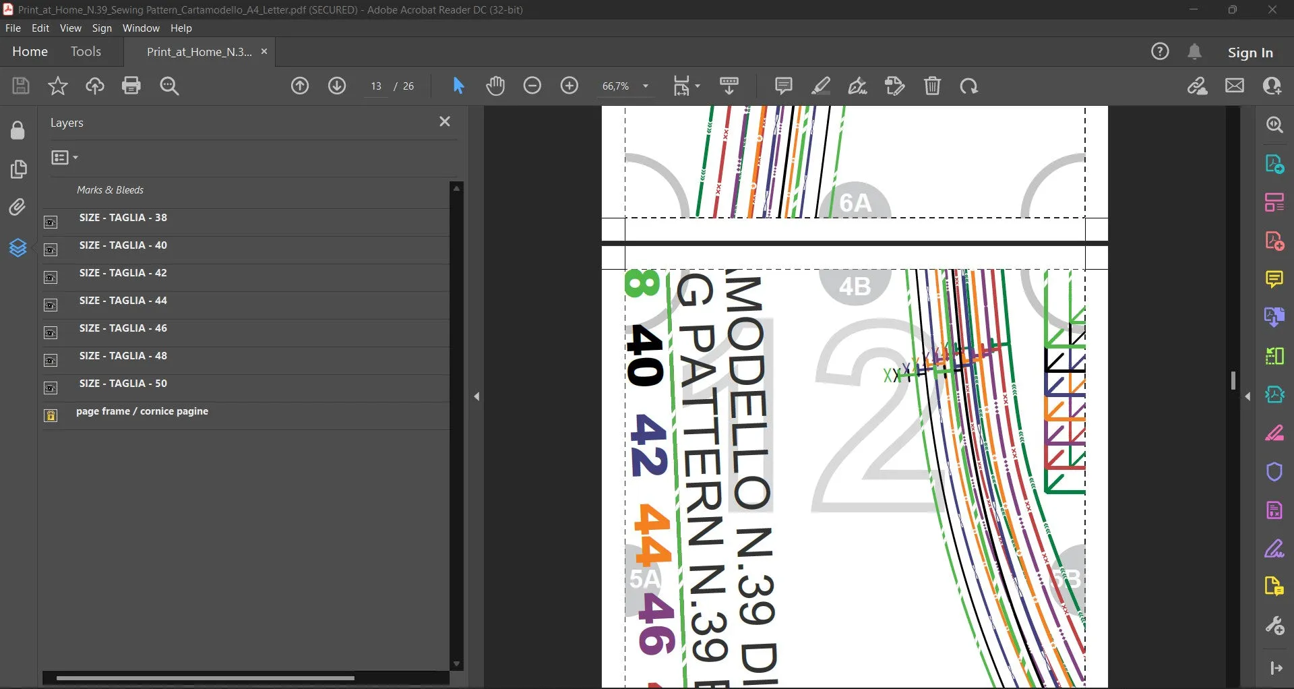This screenshot has height=689, width=1294.
Task: Upload the file to the cloud
Action: (x=95, y=86)
